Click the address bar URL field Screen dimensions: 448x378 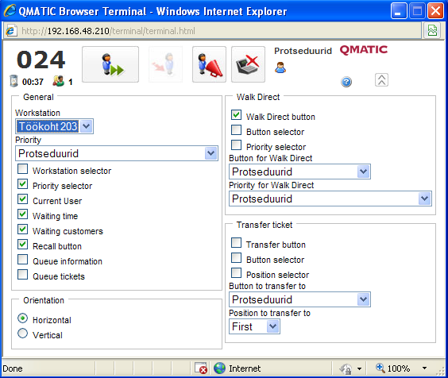tap(213, 30)
